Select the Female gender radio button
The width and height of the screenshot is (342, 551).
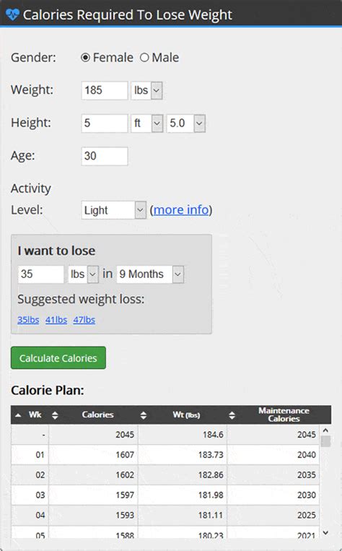[x=85, y=57]
